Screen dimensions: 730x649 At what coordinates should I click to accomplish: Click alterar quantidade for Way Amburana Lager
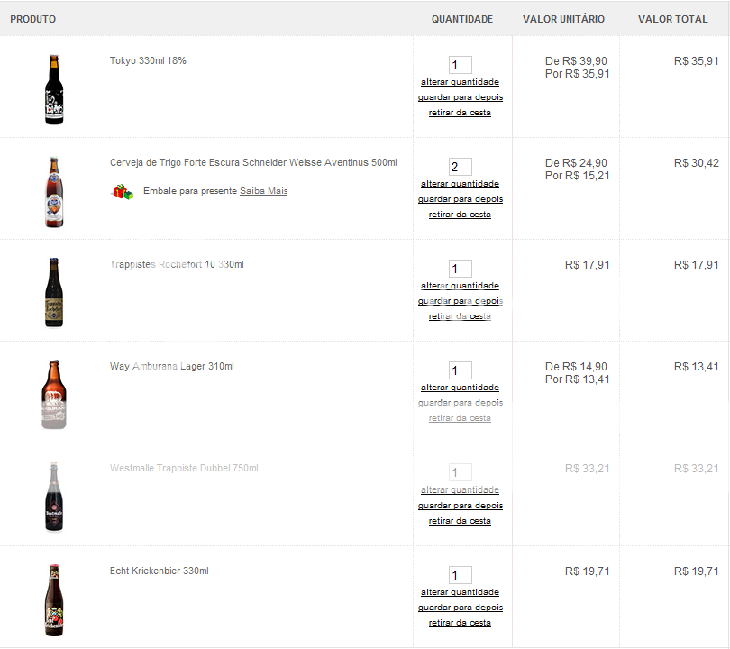(460, 388)
